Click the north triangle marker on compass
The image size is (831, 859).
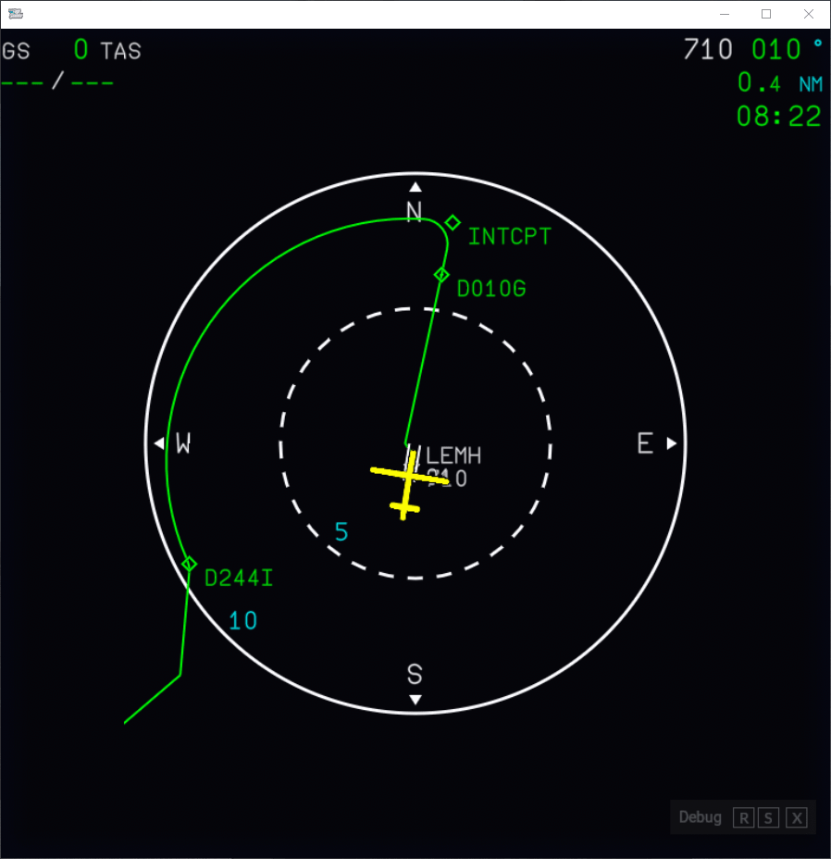tap(415, 186)
